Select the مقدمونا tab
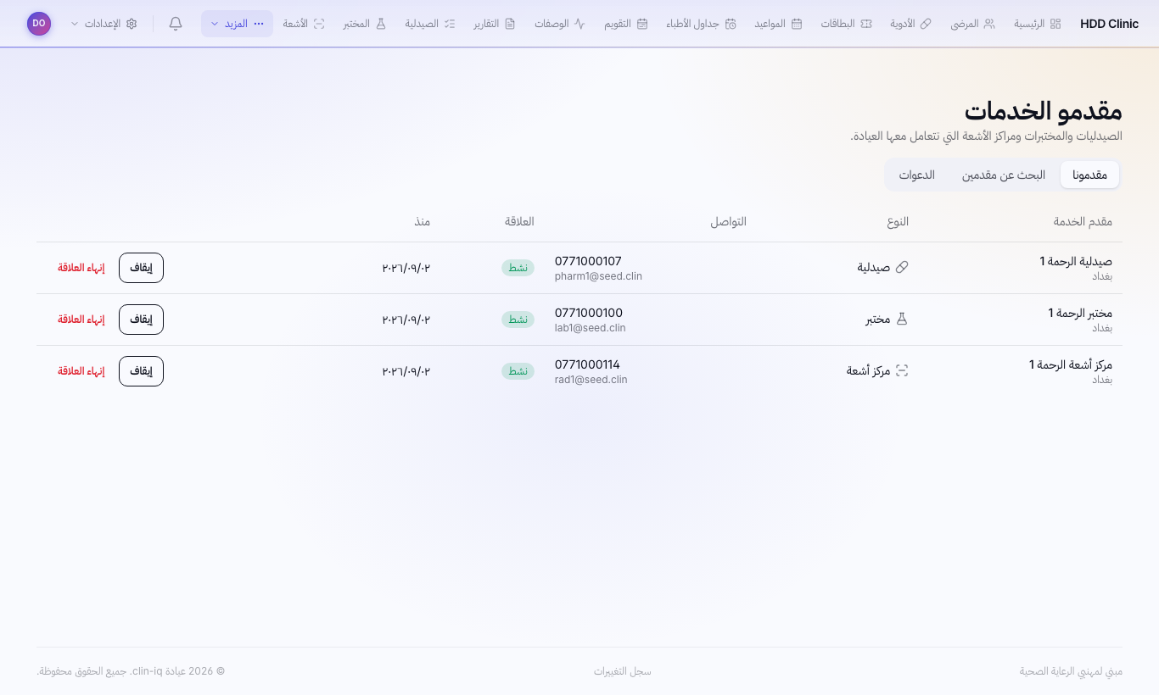Viewport: 1159px width, 695px height. click(1089, 175)
